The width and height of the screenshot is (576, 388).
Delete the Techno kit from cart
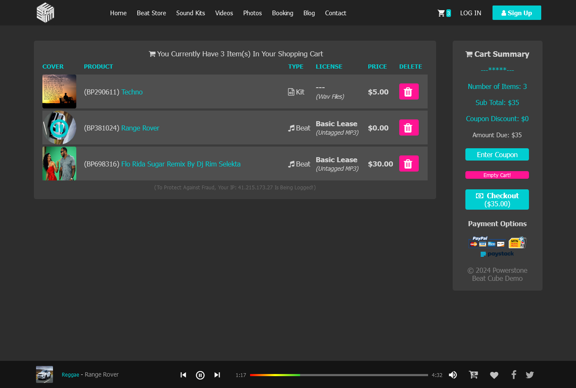pos(409,92)
